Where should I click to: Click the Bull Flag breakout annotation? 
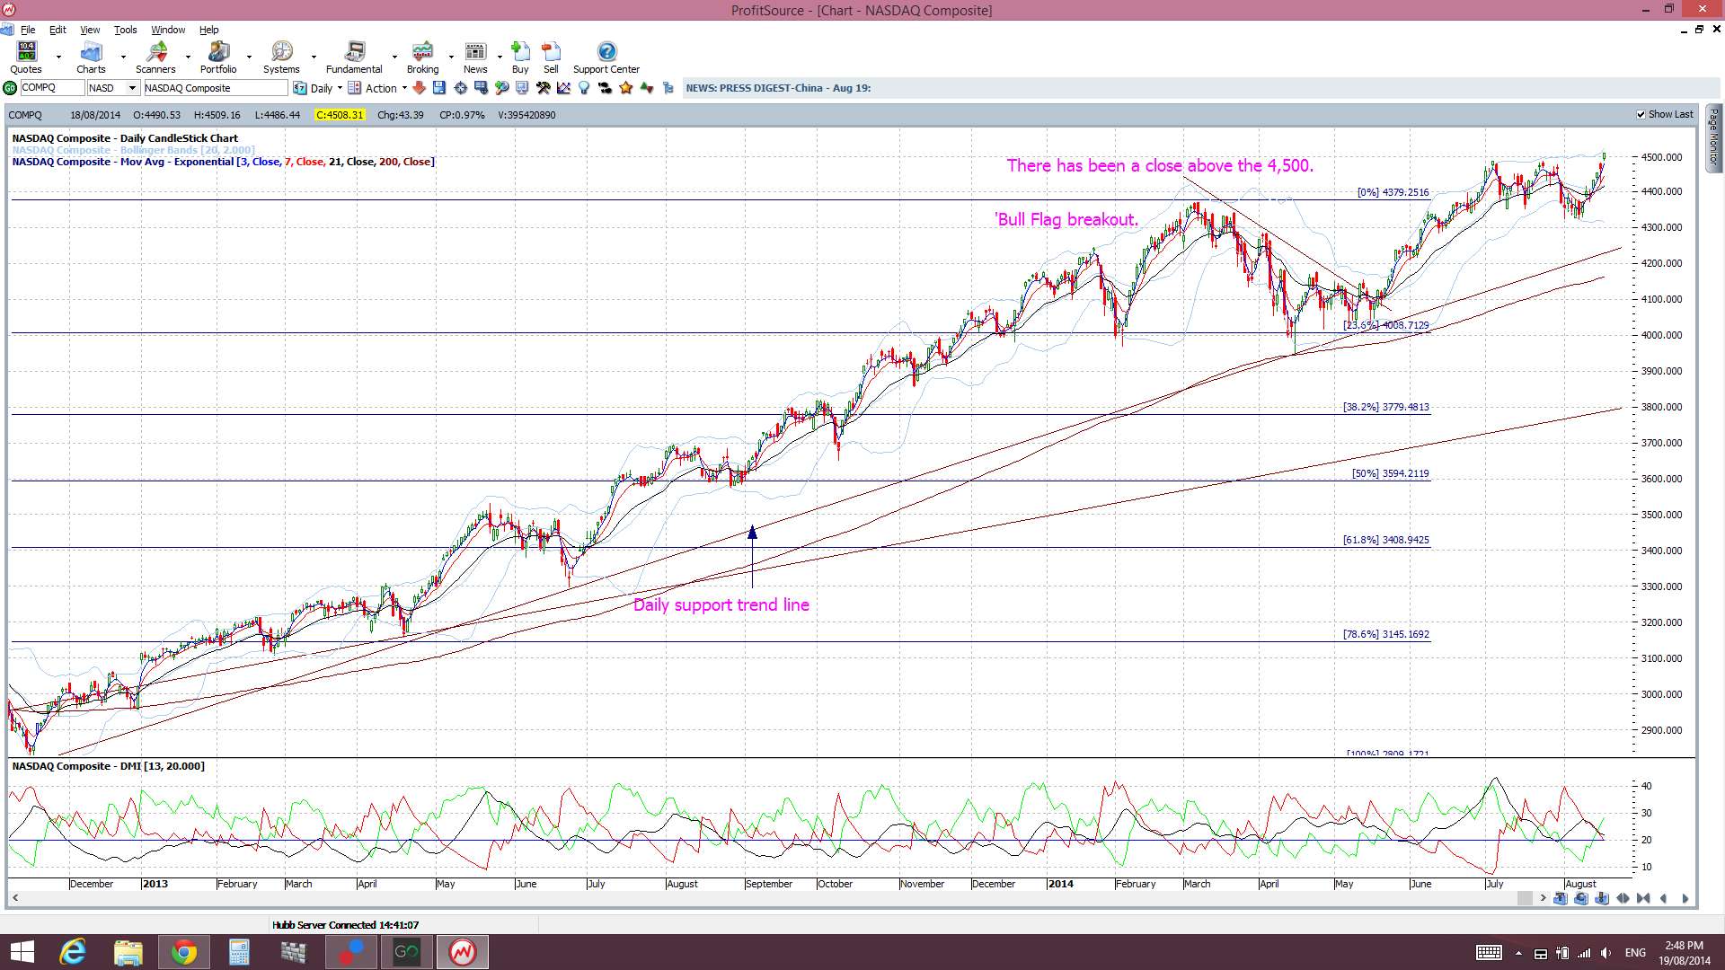[x=1066, y=220]
